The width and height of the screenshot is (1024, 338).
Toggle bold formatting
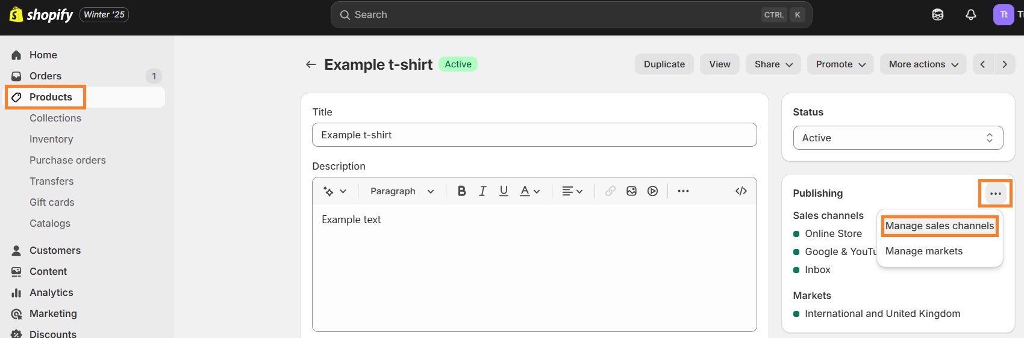point(461,191)
